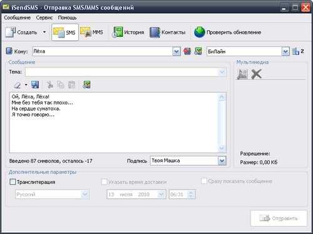
Task: Click the Тема subject input field
Action: (122, 73)
